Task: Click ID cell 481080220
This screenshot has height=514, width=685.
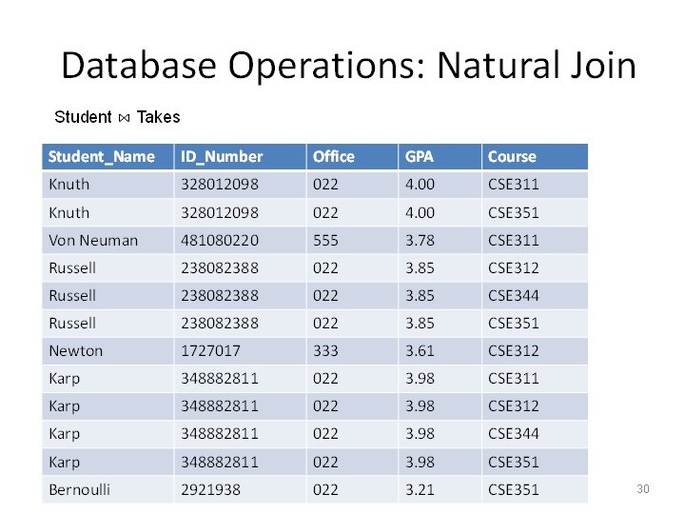Action: click(241, 241)
